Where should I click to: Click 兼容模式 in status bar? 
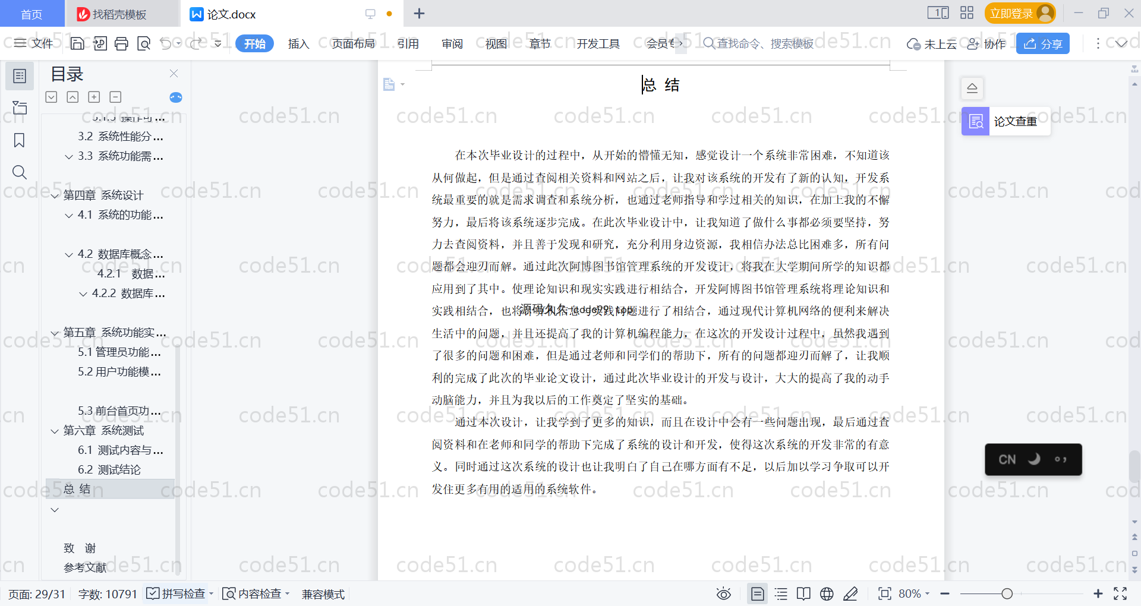323,594
